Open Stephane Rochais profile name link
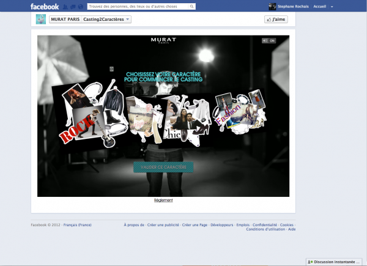Image resolution: width=367 pixels, height=266 pixels. point(294,7)
